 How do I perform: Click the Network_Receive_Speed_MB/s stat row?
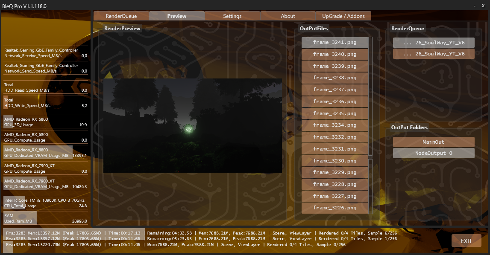pos(46,53)
